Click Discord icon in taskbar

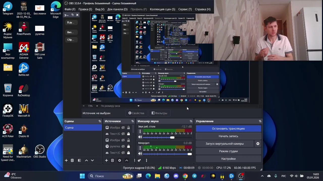(176, 176)
